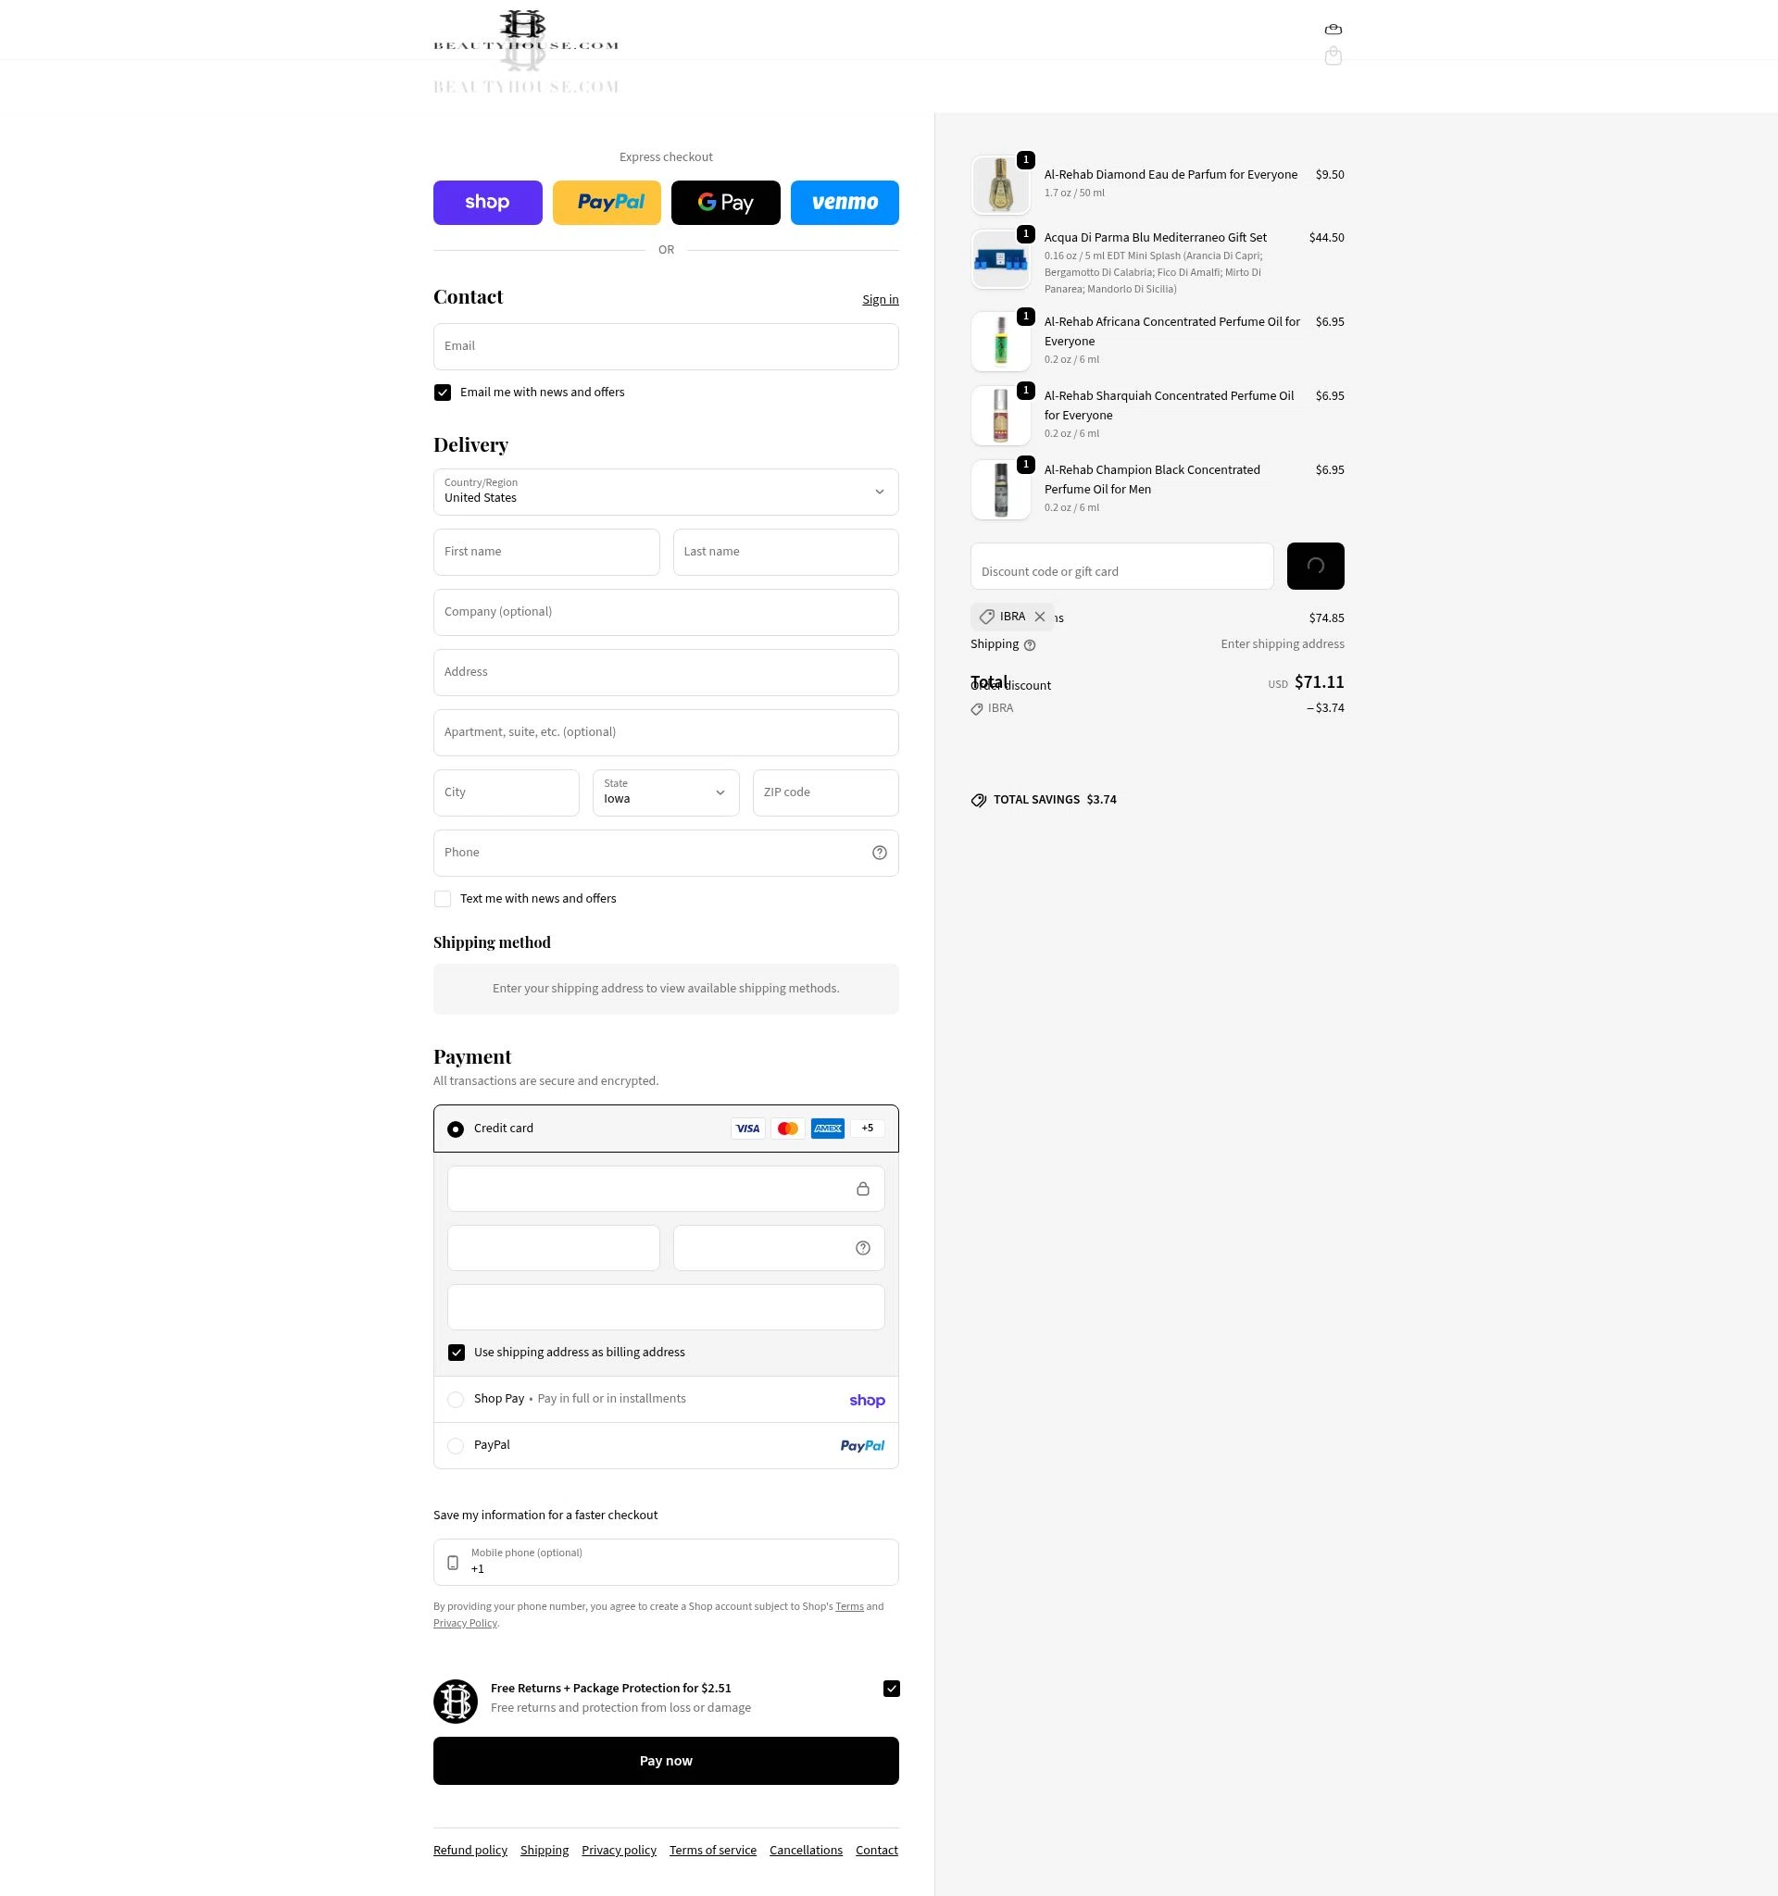1778x1896 pixels.
Task: Click the Shop Pay express checkout button
Action: tap(487, 202)
